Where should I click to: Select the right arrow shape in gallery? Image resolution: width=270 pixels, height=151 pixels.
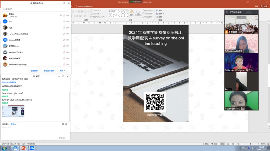tap(122, 13)
